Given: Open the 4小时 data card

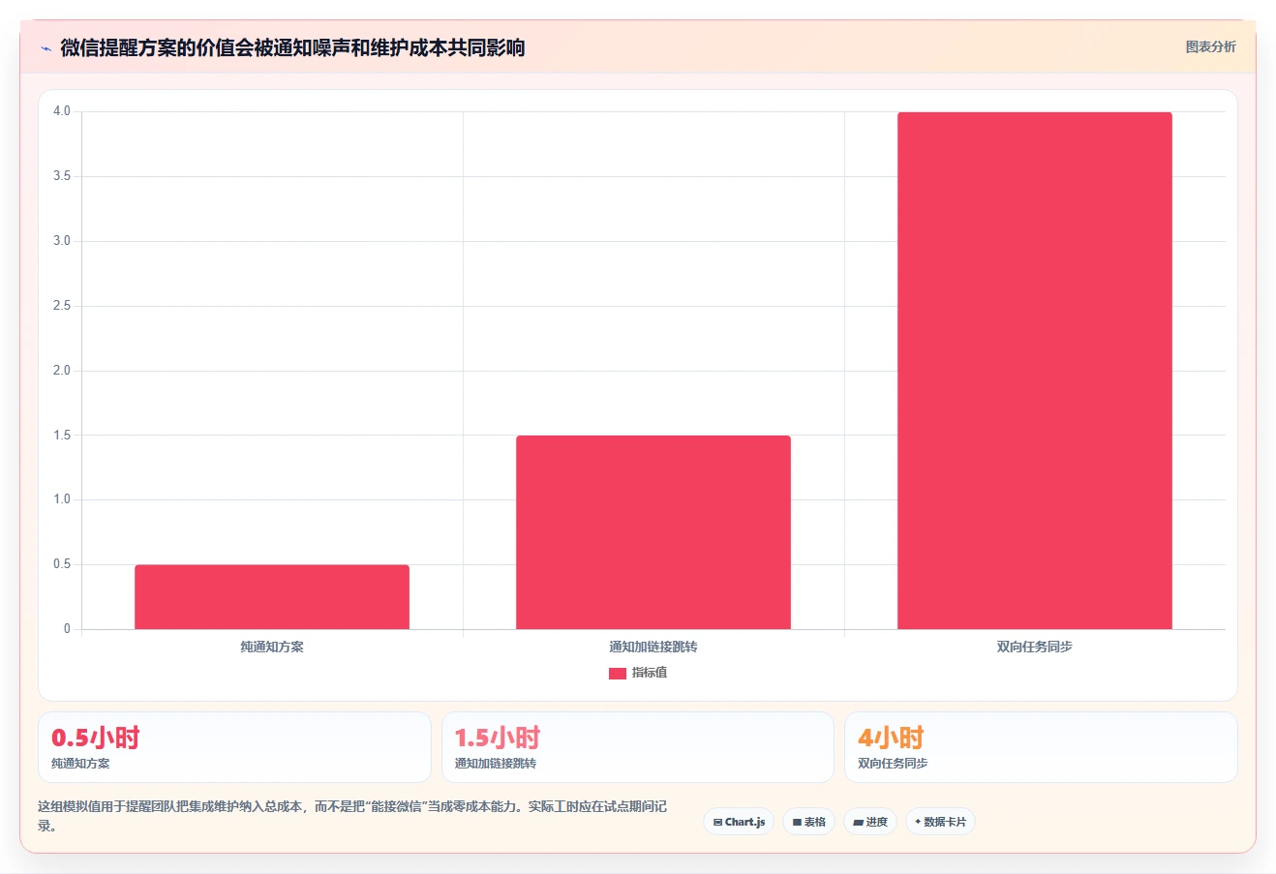Looking at the screenshot, I should (x=1041, y=747).
